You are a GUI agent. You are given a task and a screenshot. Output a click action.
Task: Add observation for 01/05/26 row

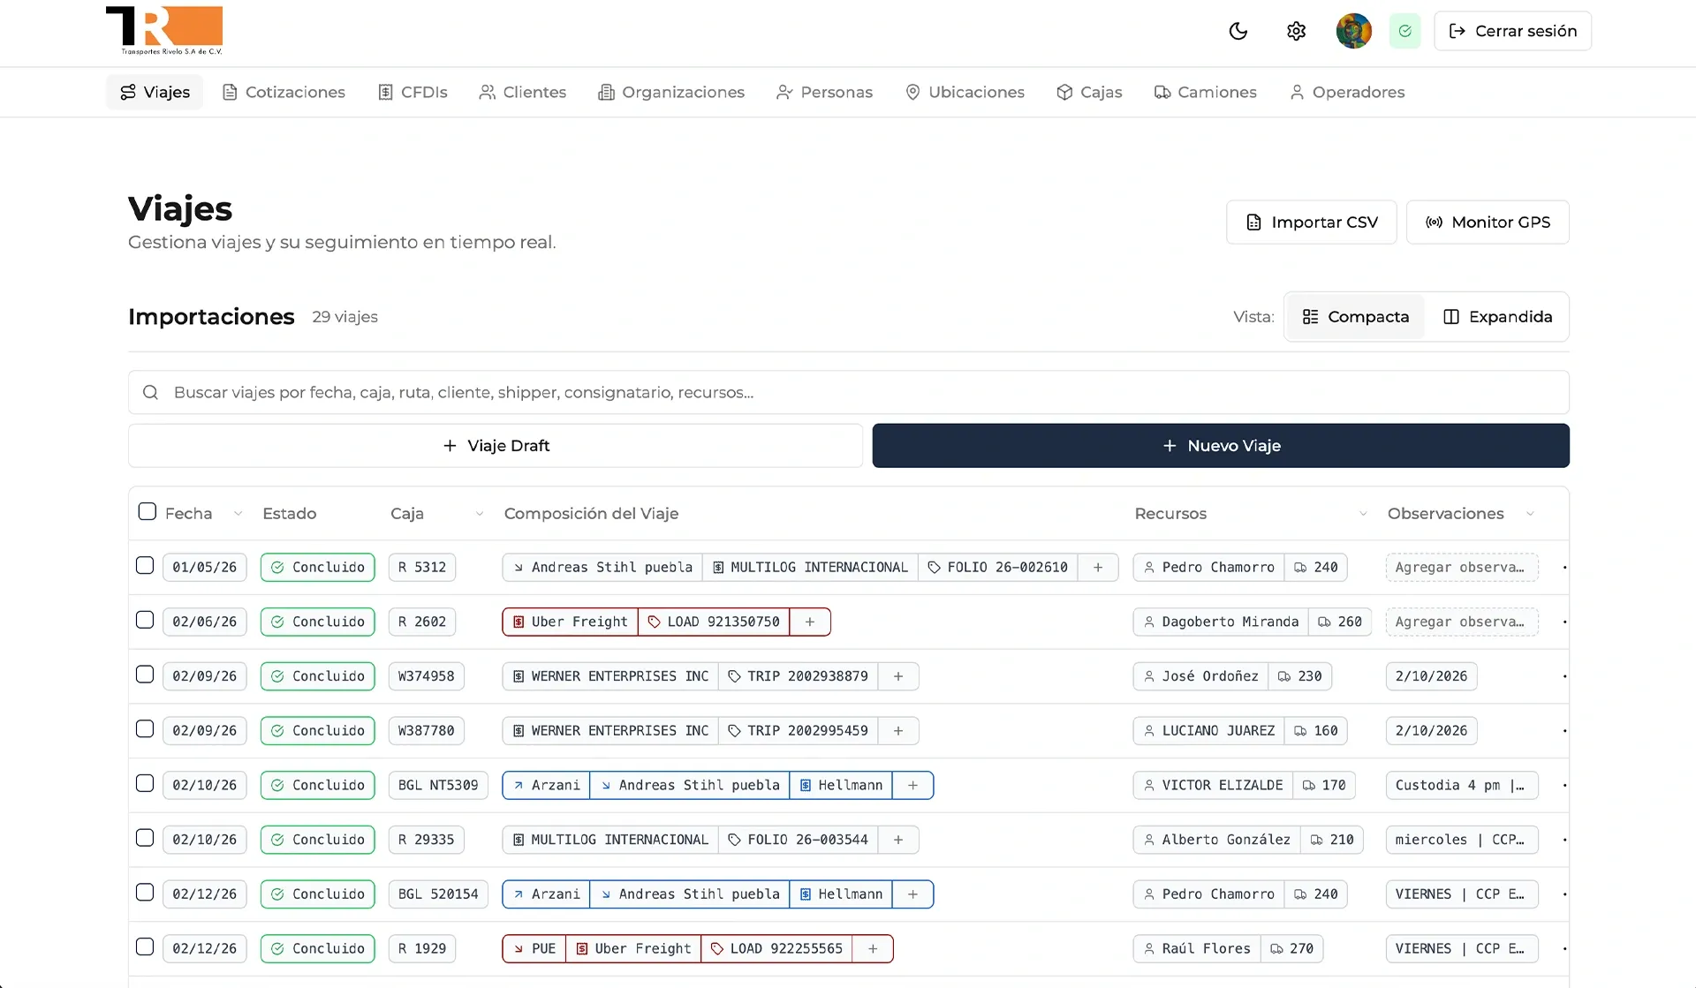click(x=1461, y=567)
